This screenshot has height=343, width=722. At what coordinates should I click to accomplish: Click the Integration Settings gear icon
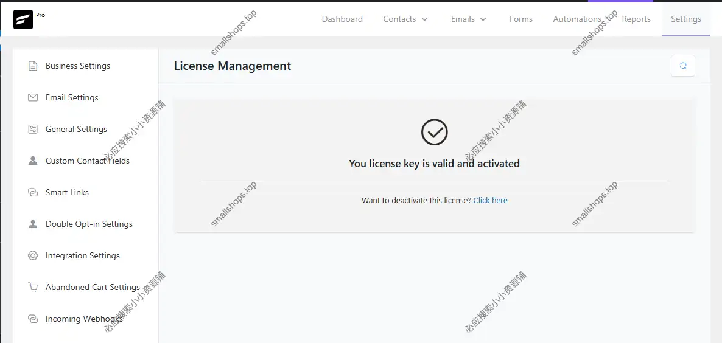(x=33, y=255)
